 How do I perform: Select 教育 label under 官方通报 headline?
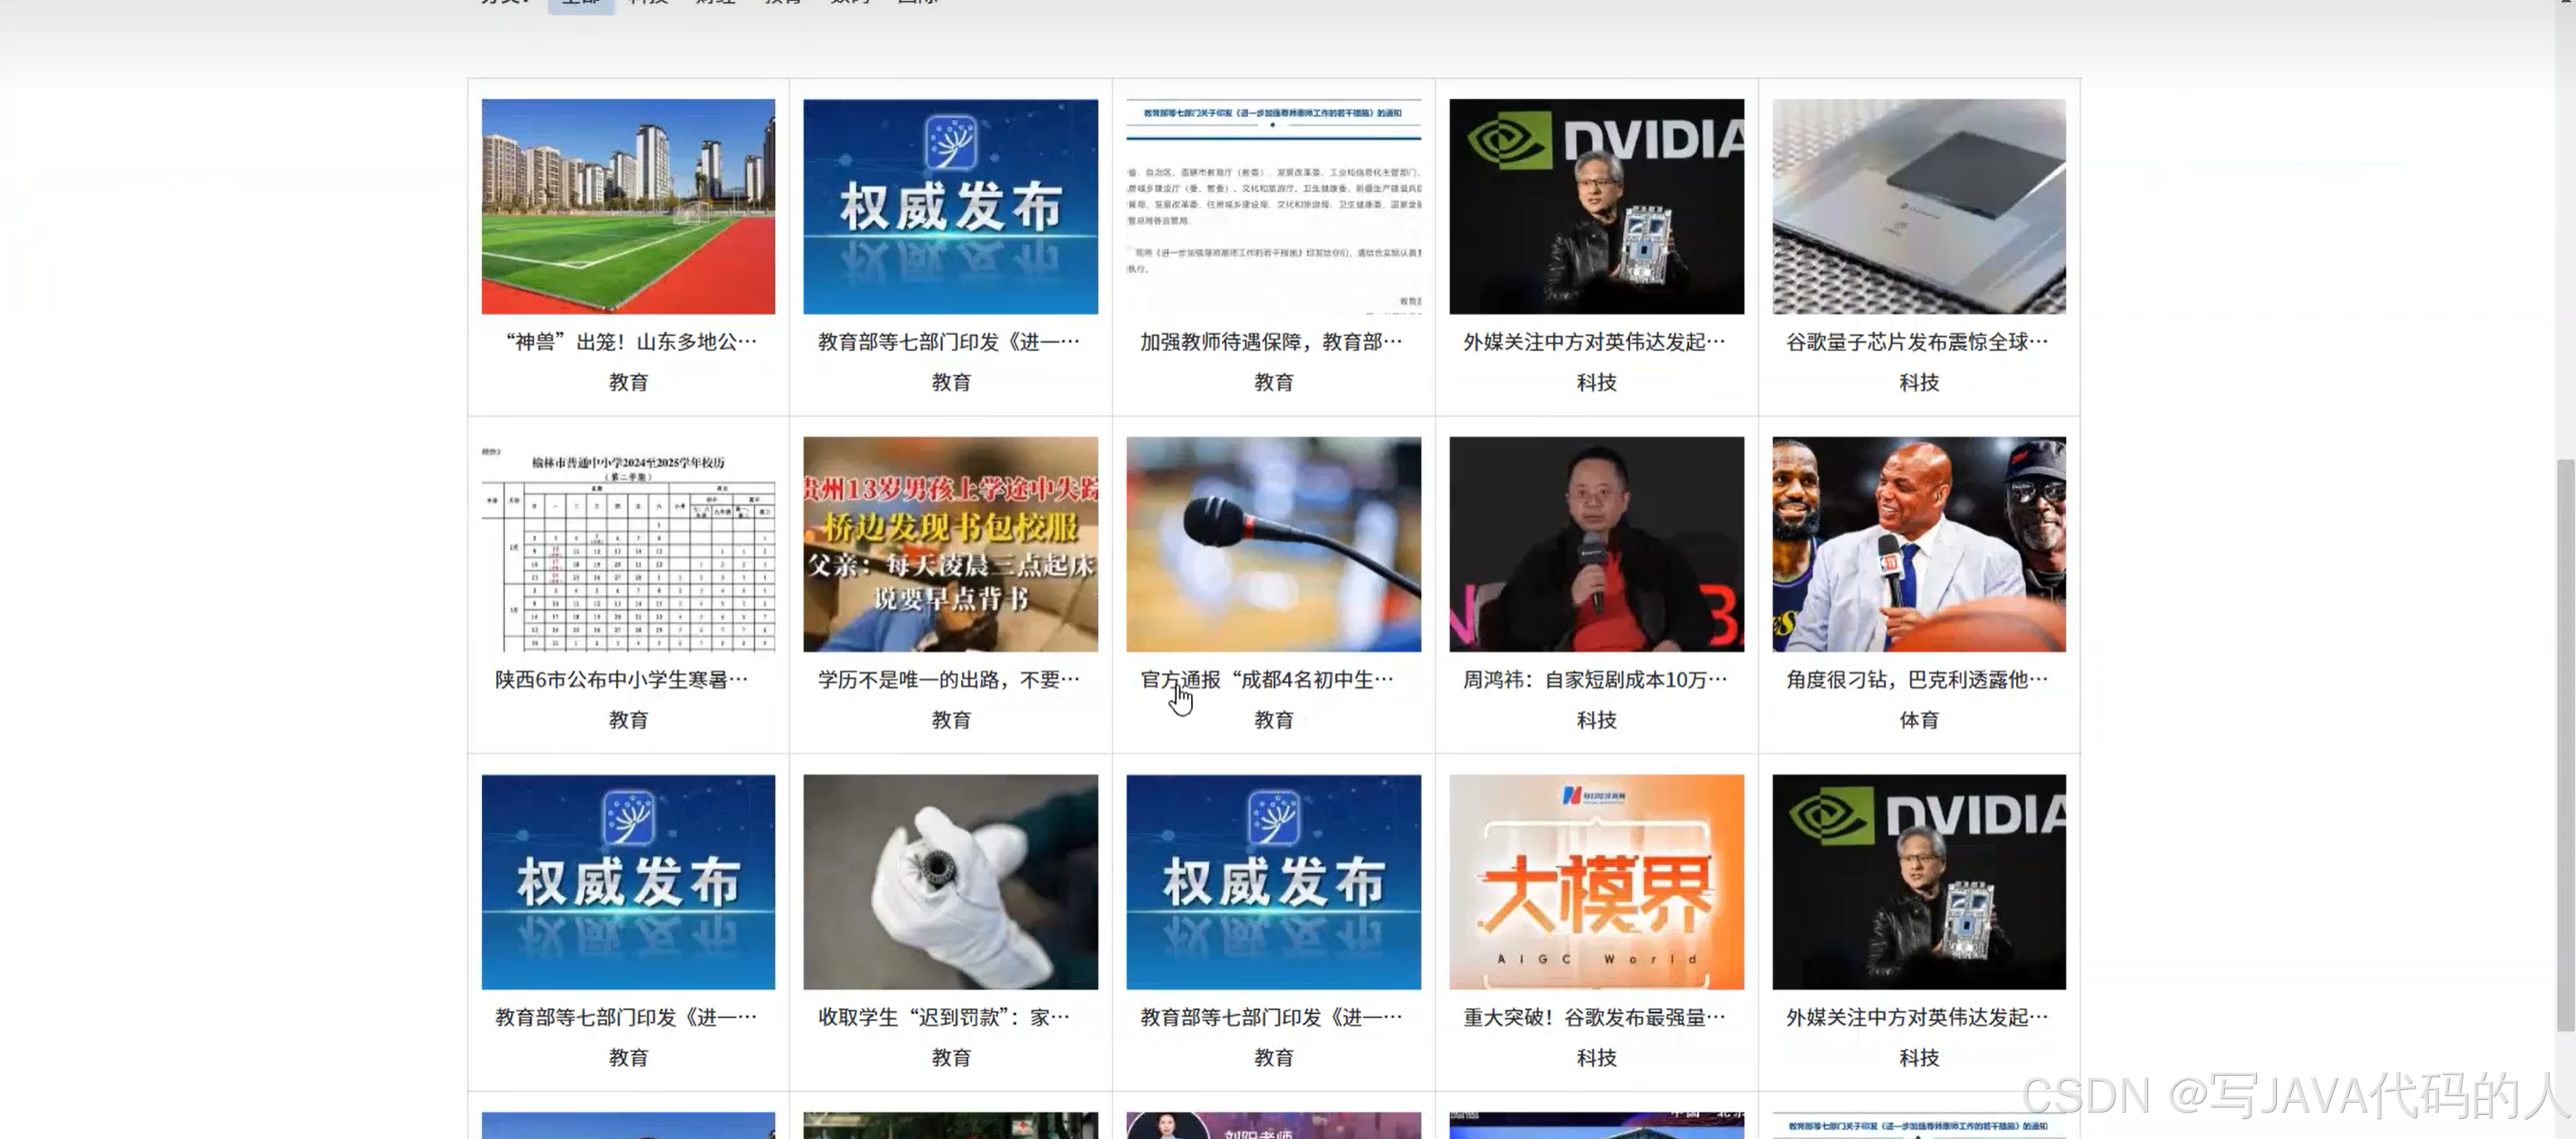pyautogui.click(x=1273, y=719)
